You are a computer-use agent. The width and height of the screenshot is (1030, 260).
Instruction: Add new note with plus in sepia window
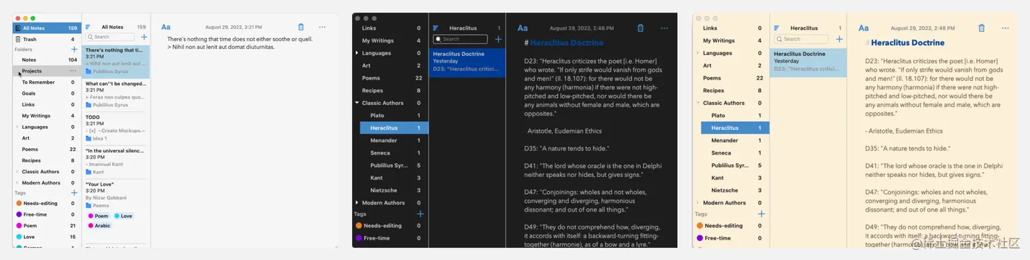point(839,39)
